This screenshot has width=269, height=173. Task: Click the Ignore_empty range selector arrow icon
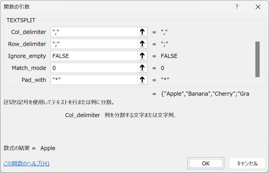click(142, 56)
